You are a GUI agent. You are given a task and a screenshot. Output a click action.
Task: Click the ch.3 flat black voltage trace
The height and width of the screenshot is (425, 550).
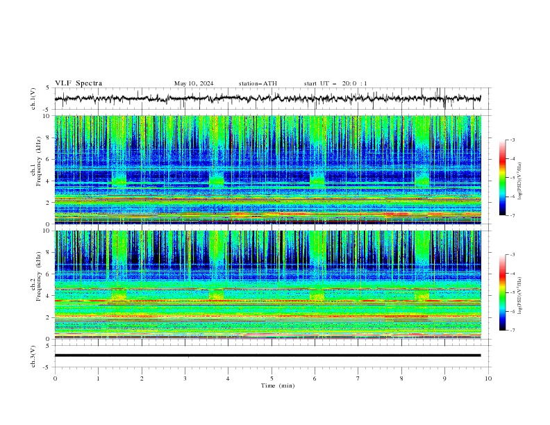[x=267, y=356]
